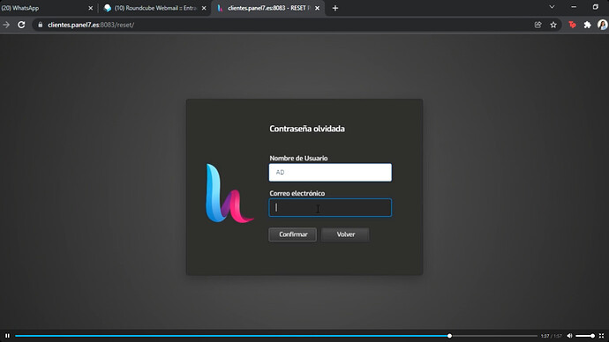Reload the page with the refresh icon
The image size is (609, 342).
click(x=21, y=25)
